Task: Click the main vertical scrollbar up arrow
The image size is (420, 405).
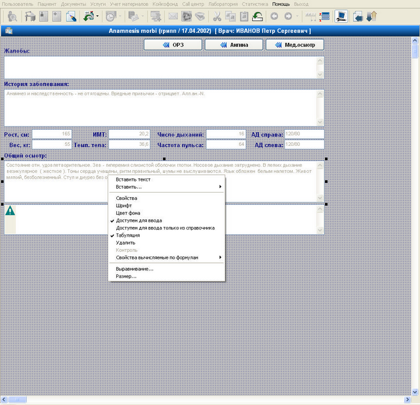Action: 415,41
